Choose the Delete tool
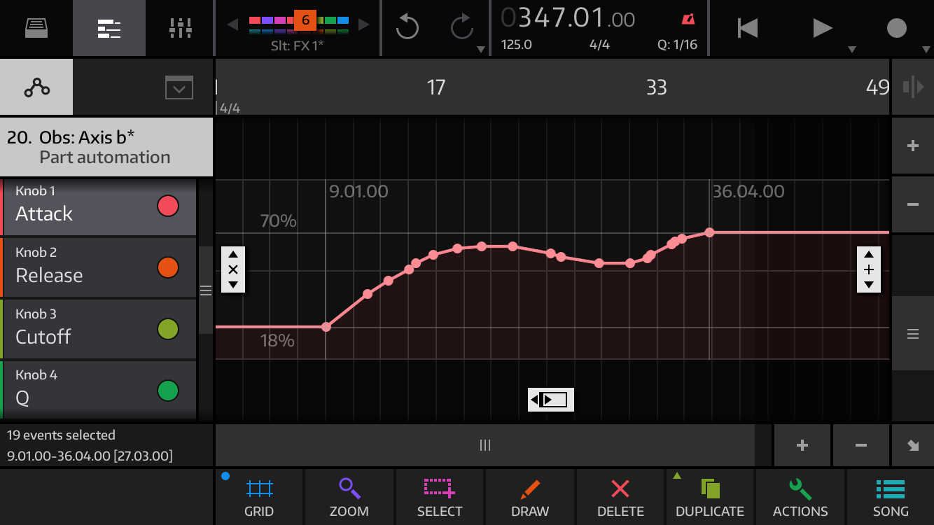Screen dimensions: 934x525 click(x=619, y=497)
